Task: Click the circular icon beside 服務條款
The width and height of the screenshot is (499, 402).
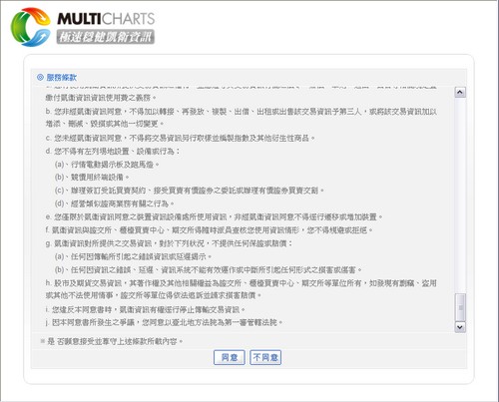Action: click(40, 78)
